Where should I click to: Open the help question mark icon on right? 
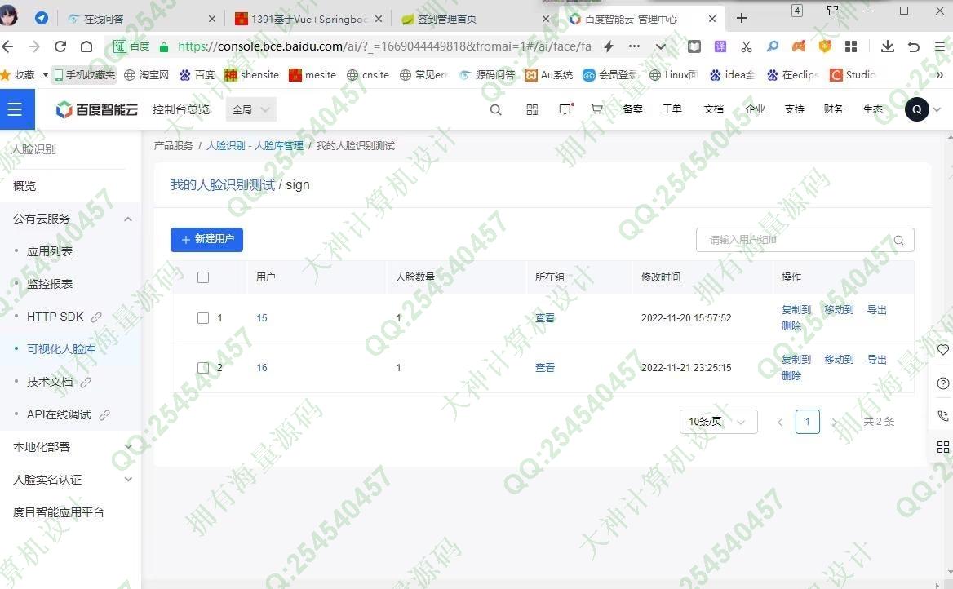pos(942,383)
